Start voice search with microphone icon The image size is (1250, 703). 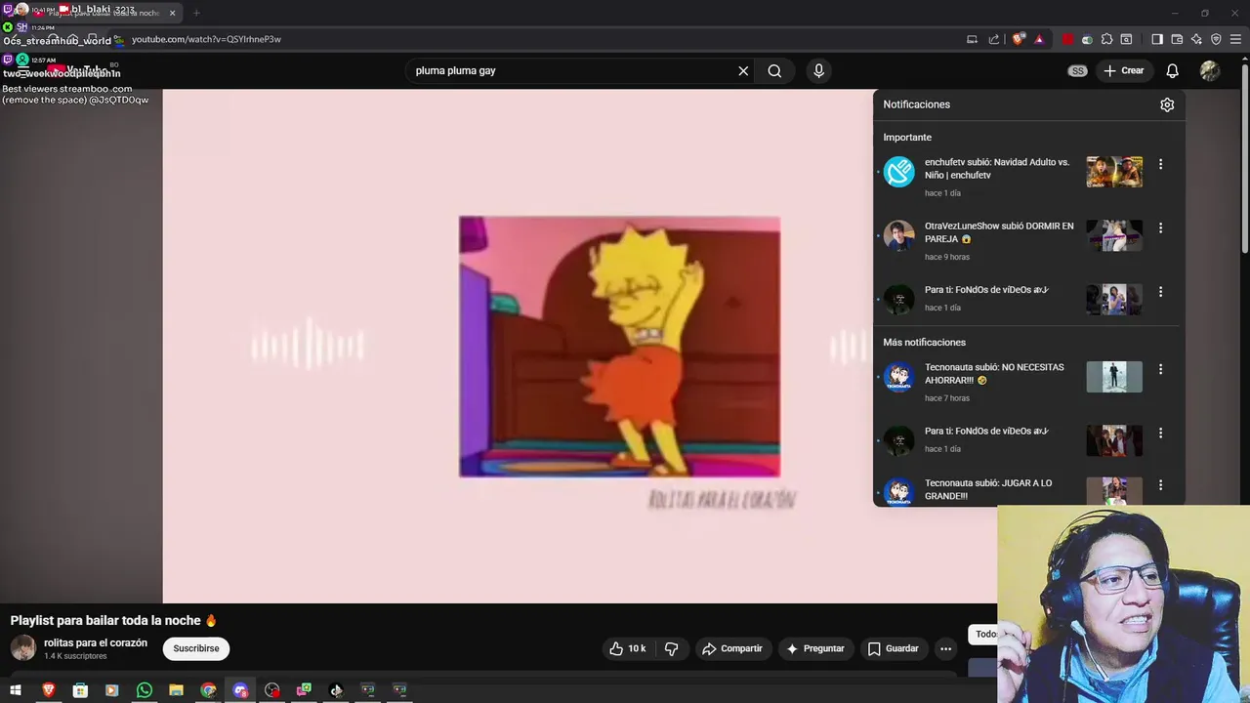point(818,70)
